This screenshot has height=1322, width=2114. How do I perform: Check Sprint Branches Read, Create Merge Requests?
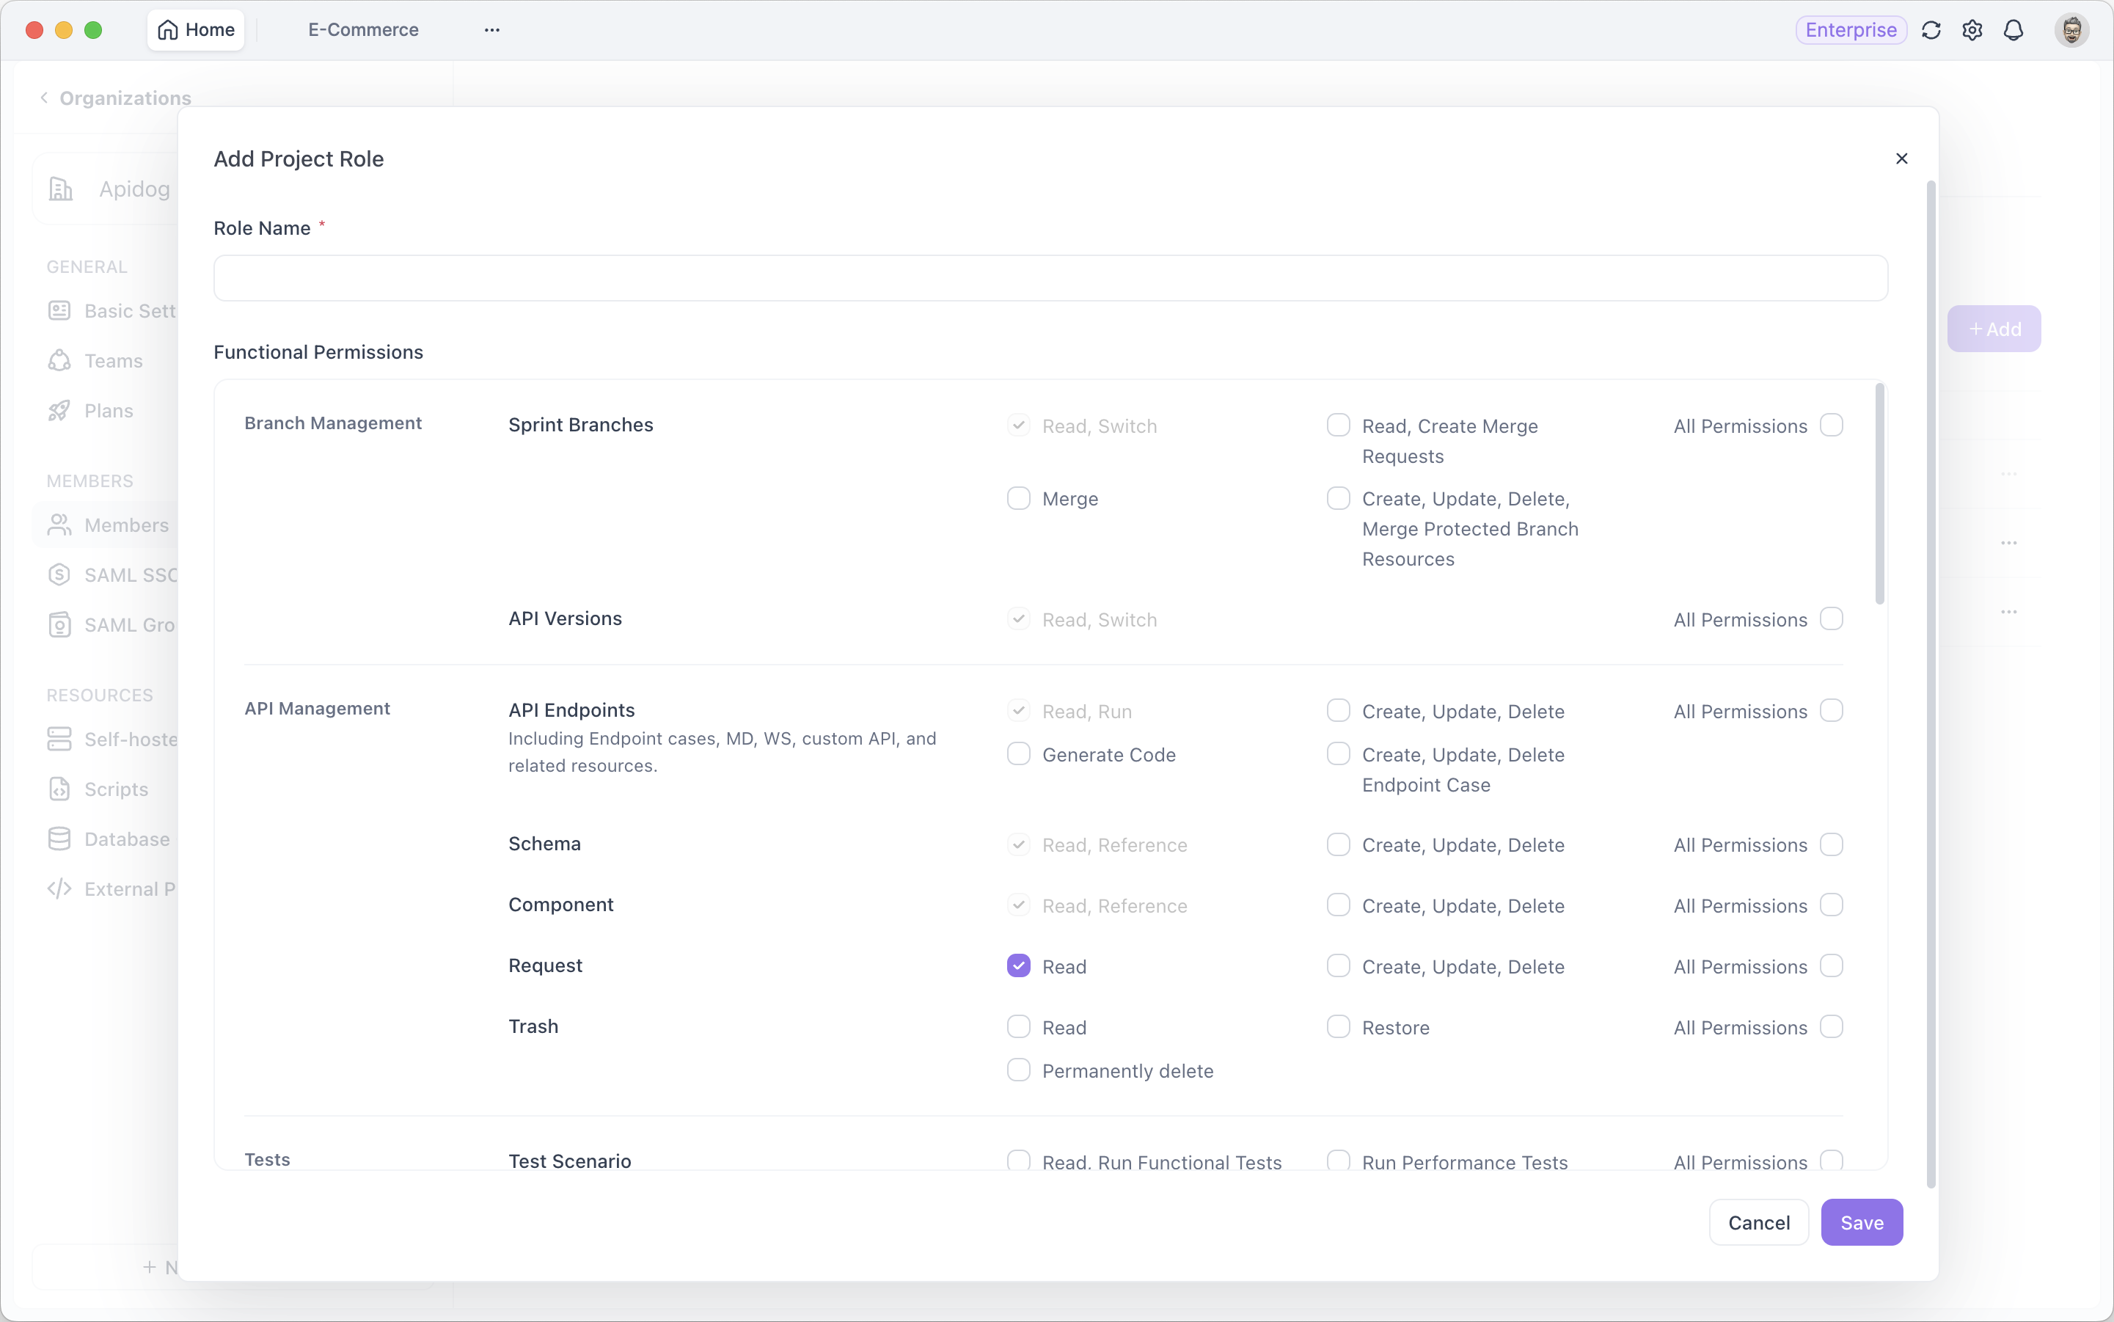coord(1338,425)
